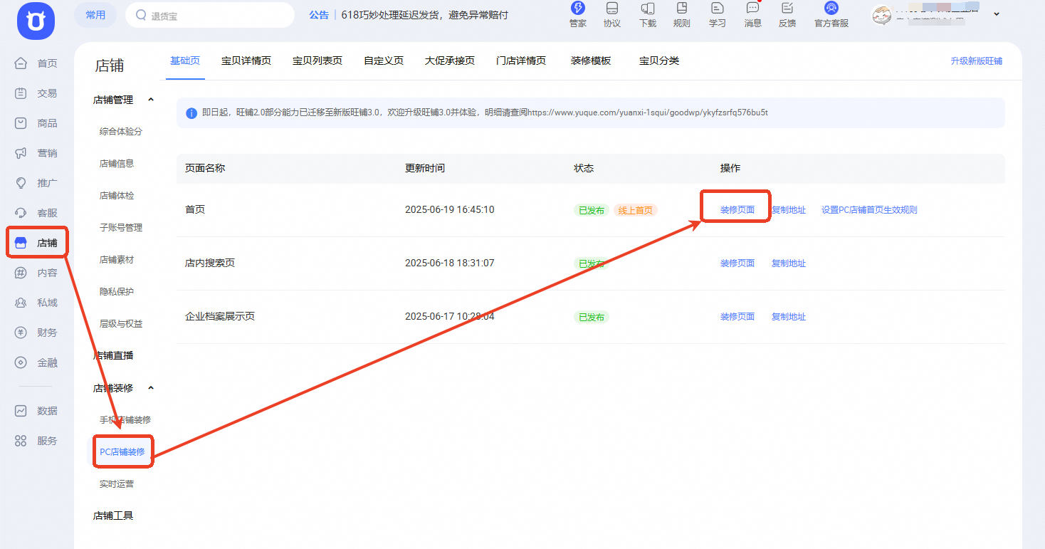The width and height of the screenshot is (1045, 549).
Task: Click the 反馈 feedback icon
Action: click(787, 8)
